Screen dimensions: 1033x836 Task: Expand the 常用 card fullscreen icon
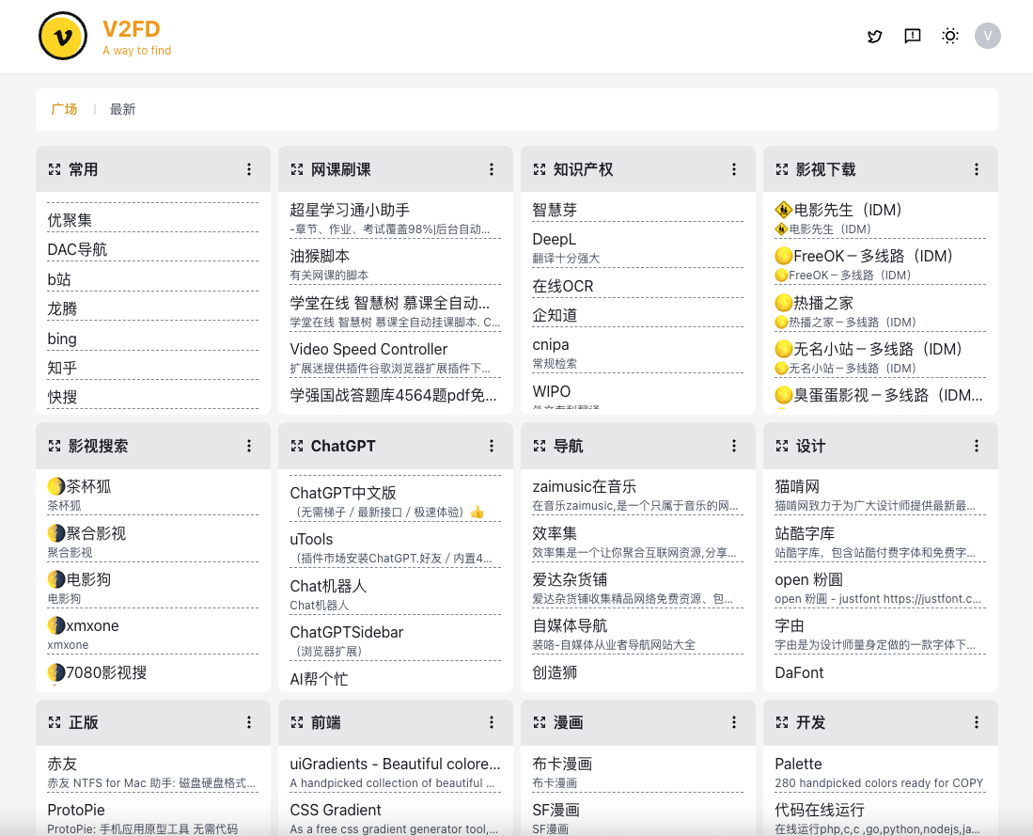point(55,169)
